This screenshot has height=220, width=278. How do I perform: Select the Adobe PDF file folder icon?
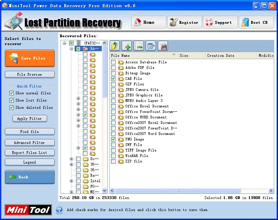click(x=121, y=67)
